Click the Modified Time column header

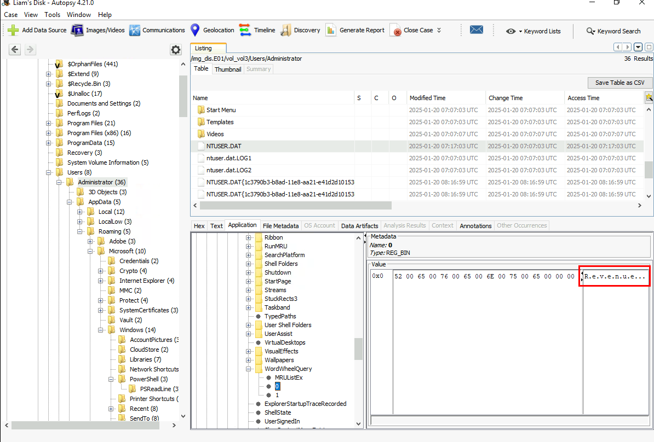pos(427,98)
